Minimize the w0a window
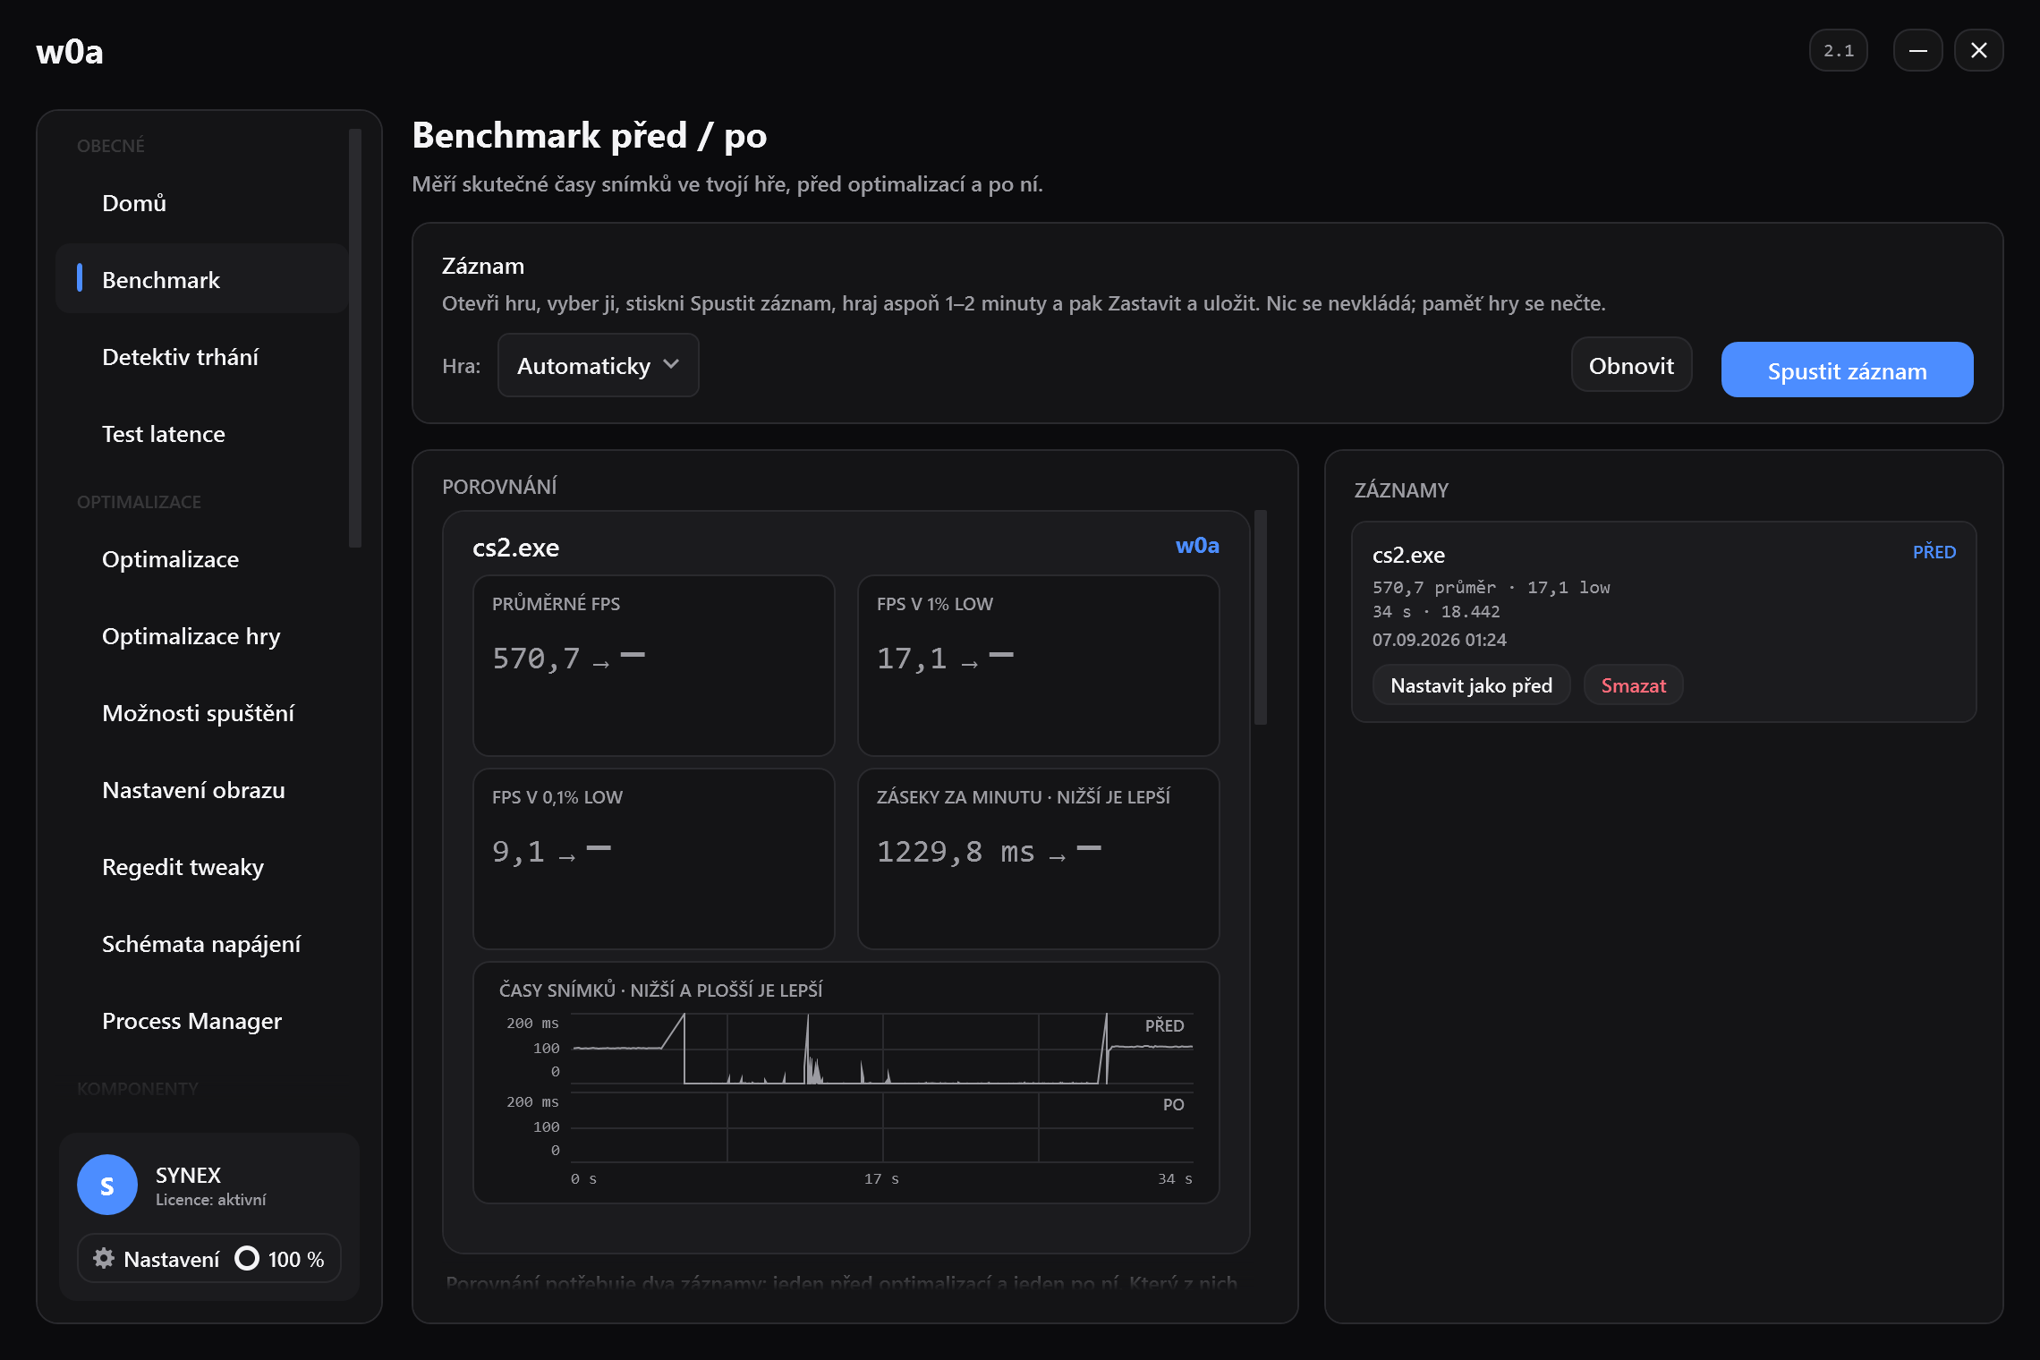The height and width of the screenshot is (1360, 2040). tap(1917, 50)
